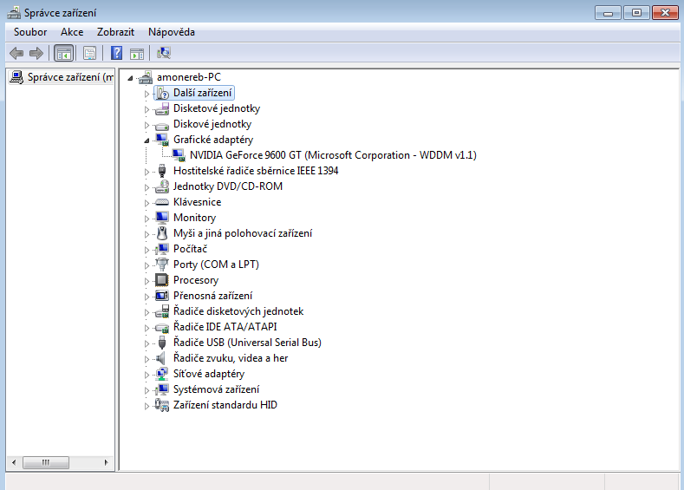Click left pane scrollbar right arrow

[106, 462]
